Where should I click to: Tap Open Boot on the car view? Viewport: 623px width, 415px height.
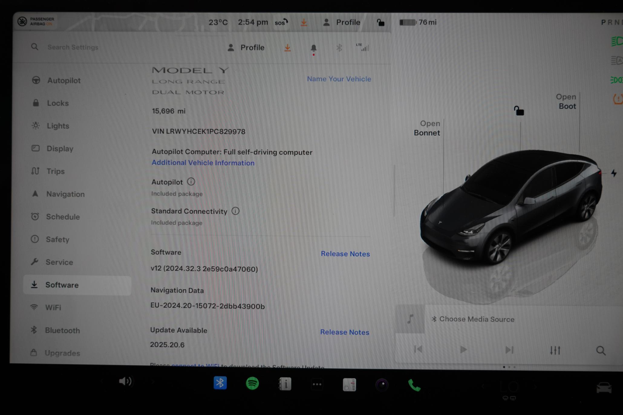(566, 102)
